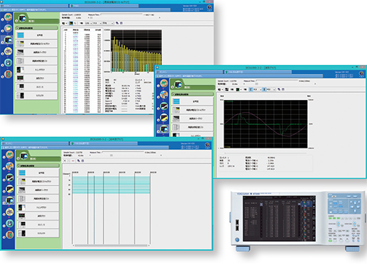Click the help icon at timeline window top-right
The width and height of the screenshot is (367, 264).
pos(207,145)
